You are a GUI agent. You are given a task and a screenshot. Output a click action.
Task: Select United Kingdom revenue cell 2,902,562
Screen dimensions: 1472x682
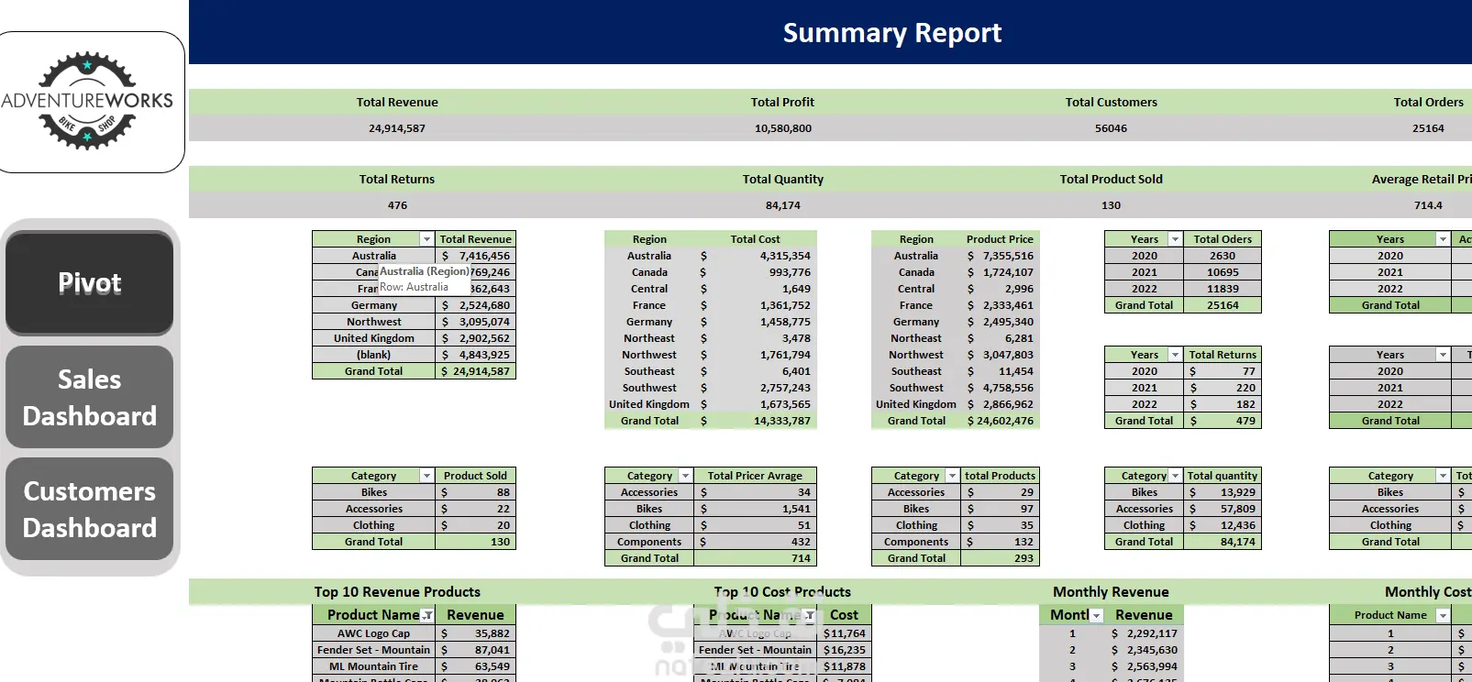tap(475, 338)
